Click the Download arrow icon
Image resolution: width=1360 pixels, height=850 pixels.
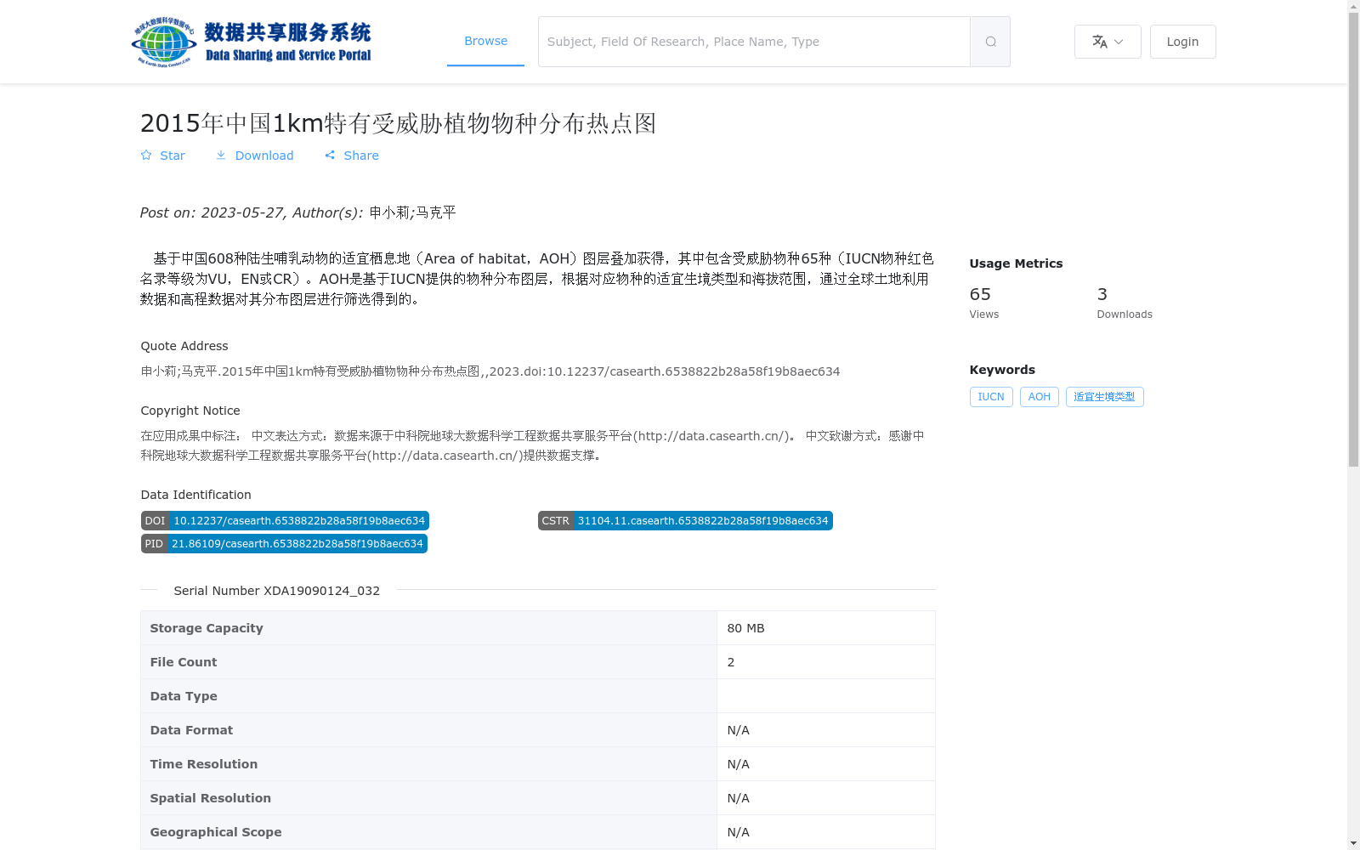(221, 156)
